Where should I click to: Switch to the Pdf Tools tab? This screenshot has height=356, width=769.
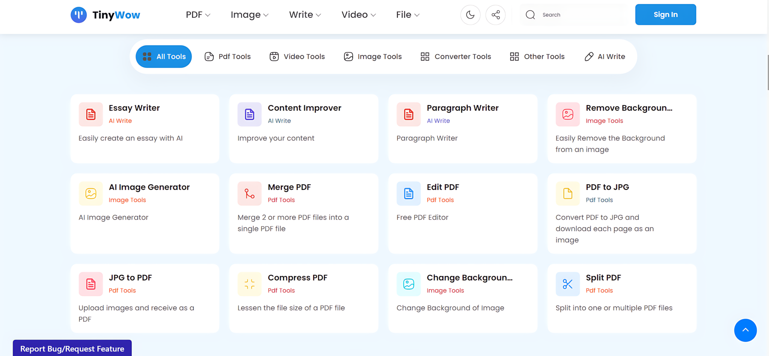[228, 57]
